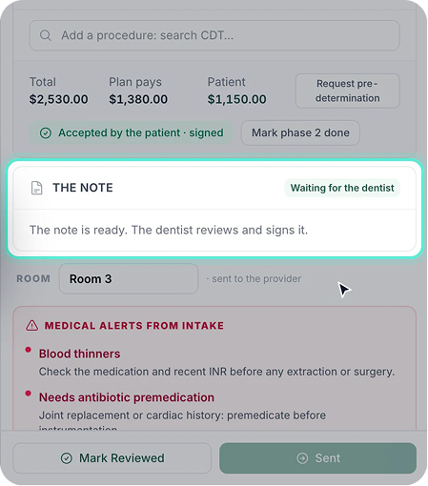Open the Room 3 selector
This screenshot has height=486, width=428.
129,279
